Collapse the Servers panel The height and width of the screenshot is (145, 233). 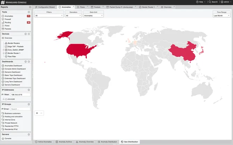29,134
